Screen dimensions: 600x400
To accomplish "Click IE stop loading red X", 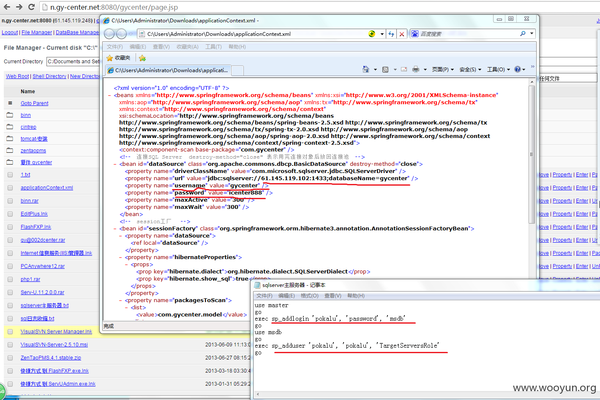I will point(402,34).
